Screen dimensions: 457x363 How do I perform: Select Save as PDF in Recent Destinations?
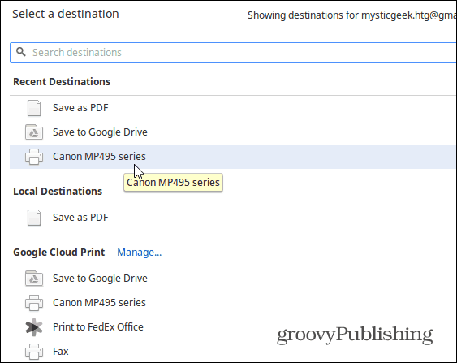[x=80, y=108]
